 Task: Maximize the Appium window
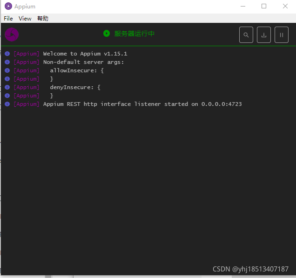pyautogui.click(x=264, y=6)
